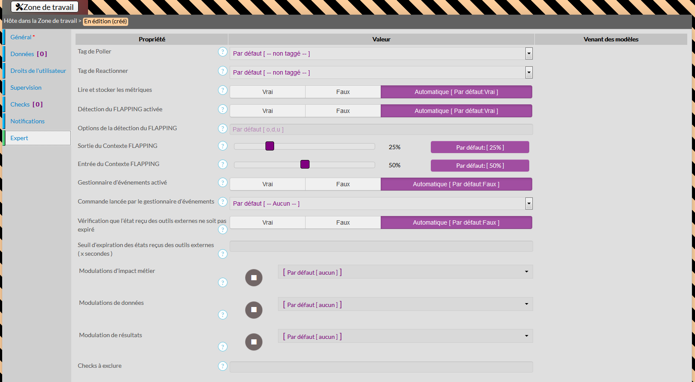695x382 pixels.
Task: Set Lire et stocker les métriques to Vrai
Action: (267, 92)
